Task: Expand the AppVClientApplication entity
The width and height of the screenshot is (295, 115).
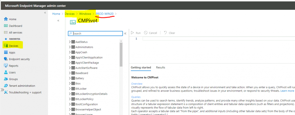Action: tap(70, 57)
